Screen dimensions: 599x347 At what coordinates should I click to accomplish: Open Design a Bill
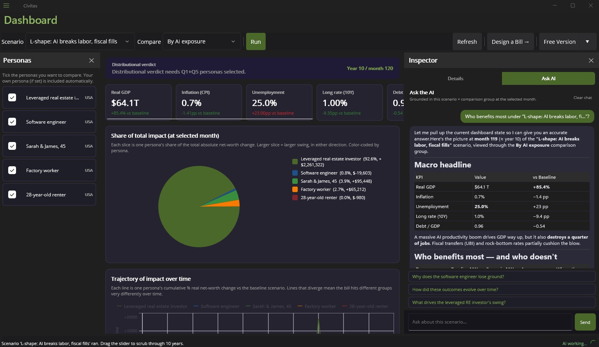point(510,41)
